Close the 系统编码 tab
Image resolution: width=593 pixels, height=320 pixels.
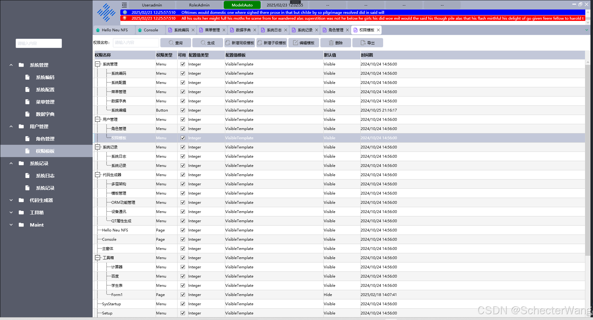tap(193, 30)
